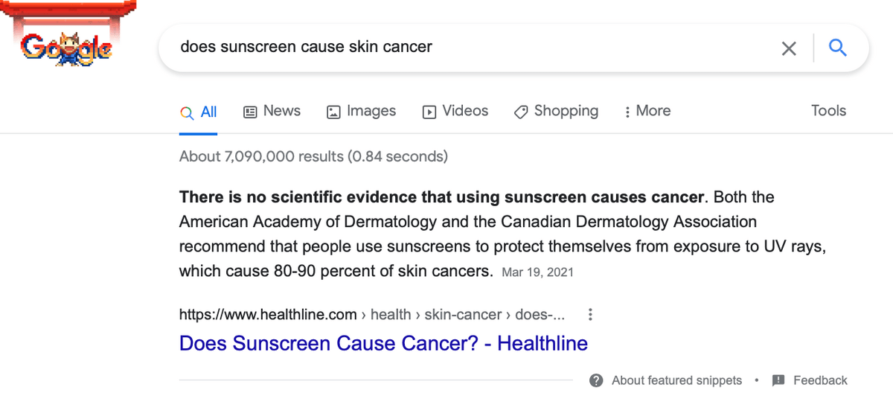This screenshot has width=893, height=416.
Task: Click the Feedback link
Action: point(820,380)
